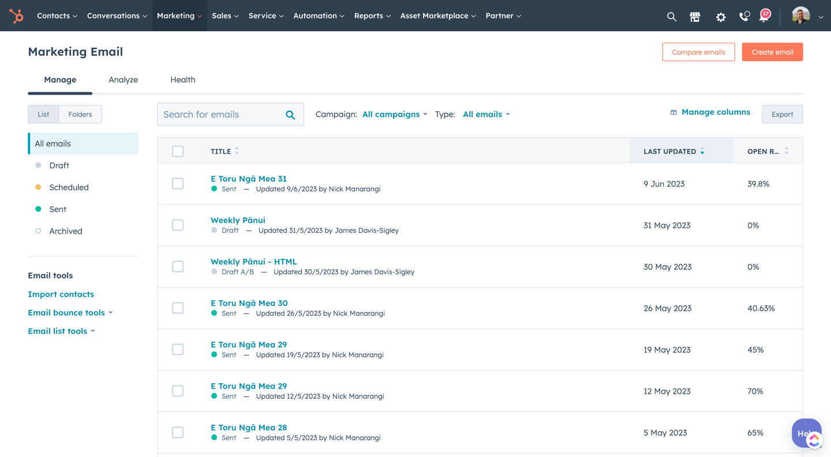Viewport: 831px width, 457px height.
Task: Sort by Last Updated column arrow
Action: tap(702, 151)
